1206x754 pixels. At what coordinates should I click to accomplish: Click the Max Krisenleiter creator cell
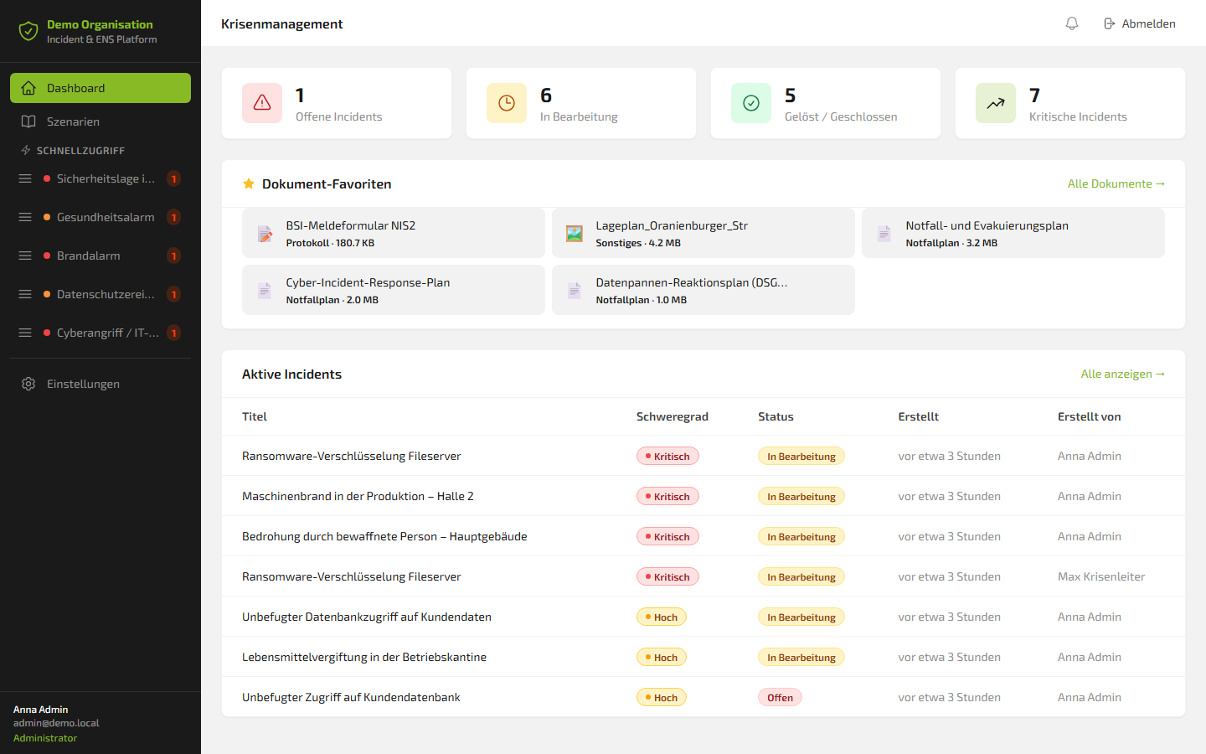(x=1101, y=576)
